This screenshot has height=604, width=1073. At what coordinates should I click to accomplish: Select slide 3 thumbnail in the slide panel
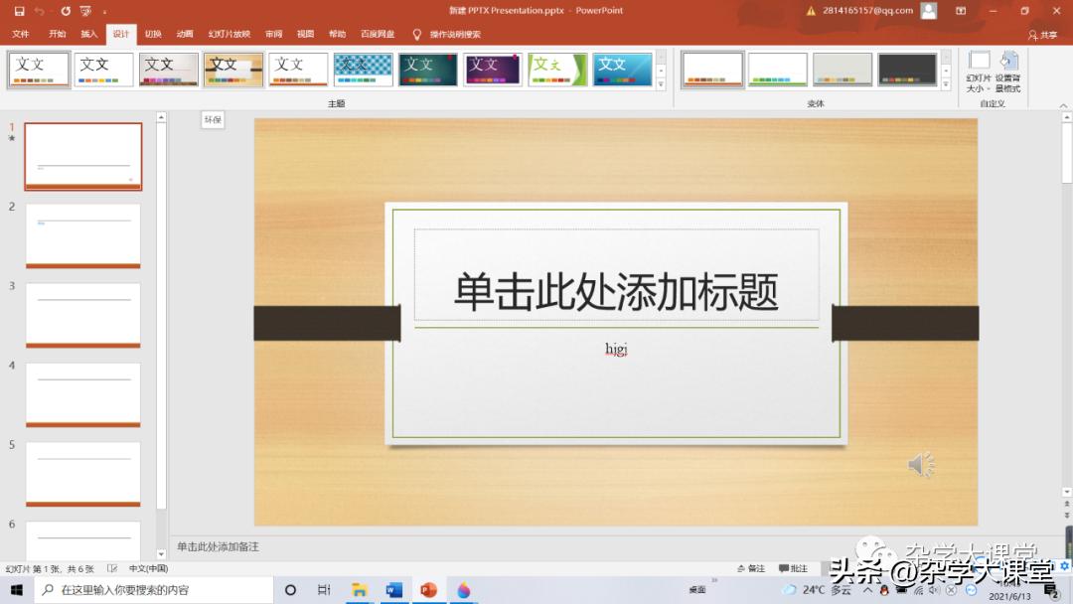click(x=82, y=314)
